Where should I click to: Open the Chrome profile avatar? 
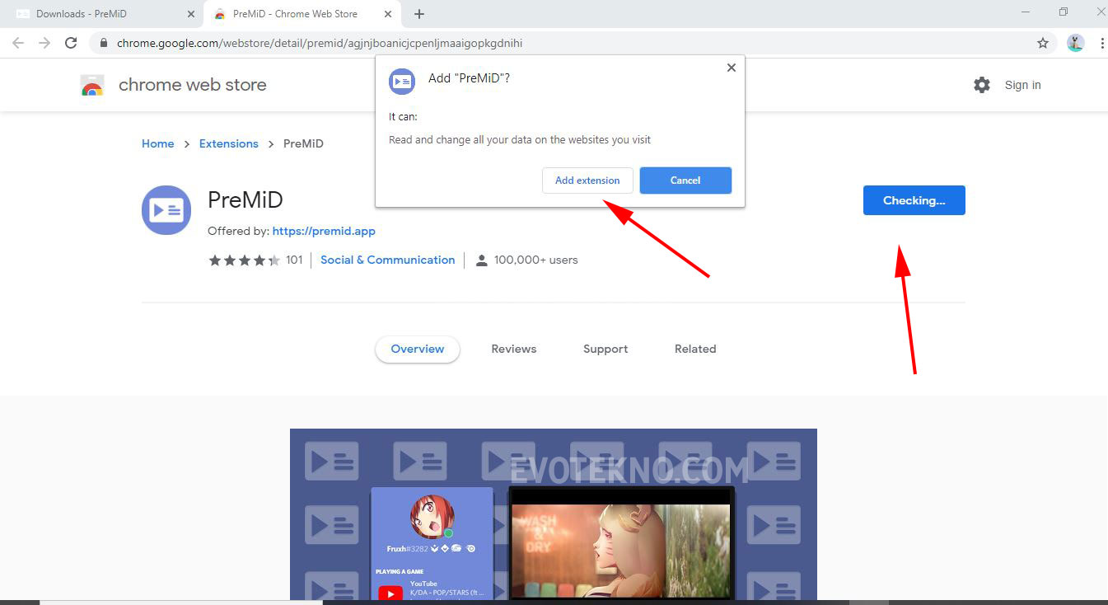[1075, 43]
